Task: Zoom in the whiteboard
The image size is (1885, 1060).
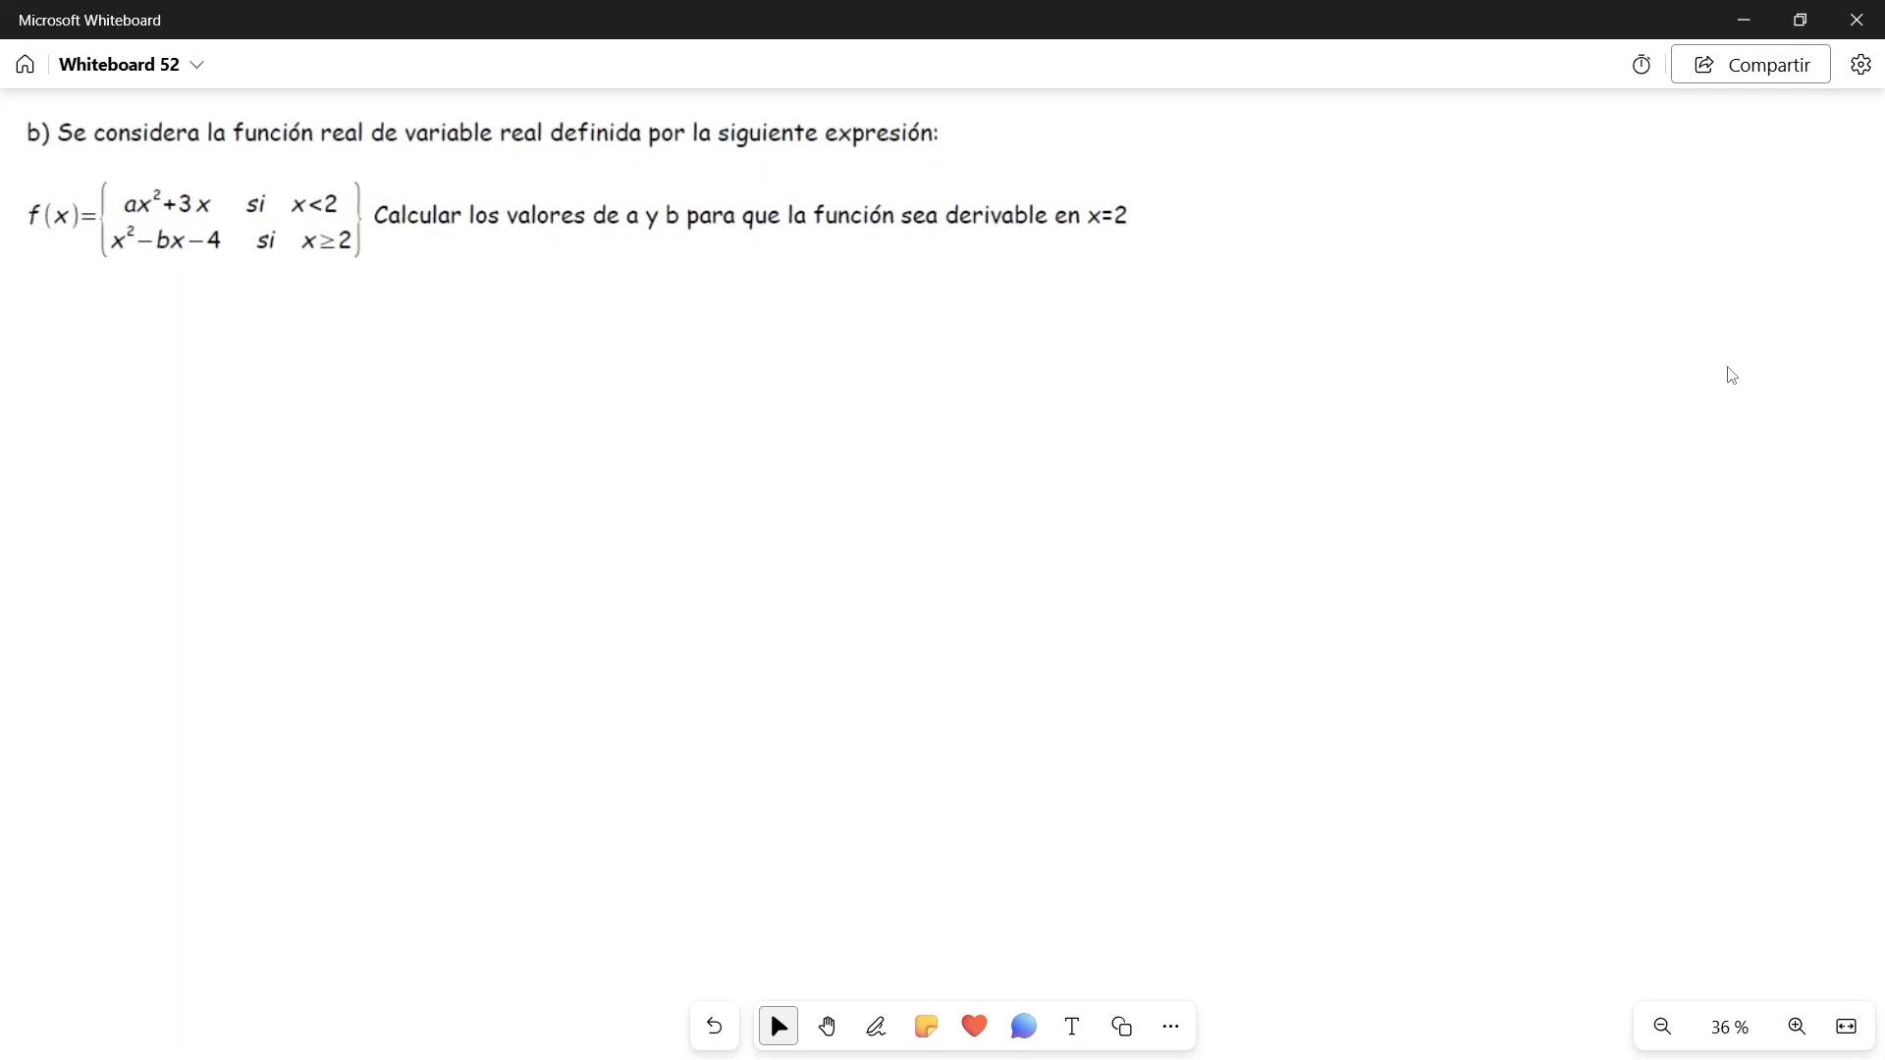Action: [1797, 1027]
